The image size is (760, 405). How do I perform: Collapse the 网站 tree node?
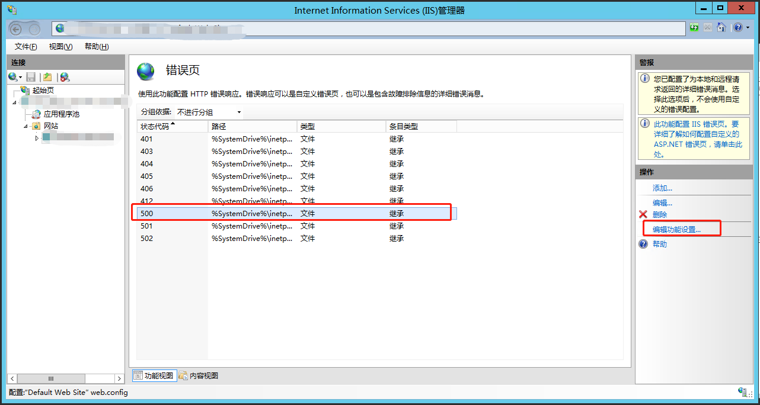click(x=26, y=126)
